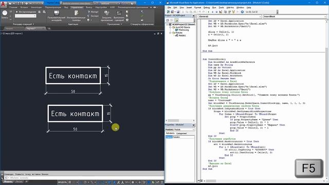Open Run menu in VBA editor

(214, 8)
